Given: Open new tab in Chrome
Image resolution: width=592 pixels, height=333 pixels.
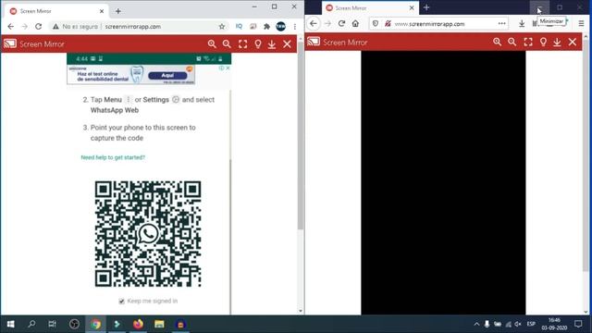Looking at the screenshot, I should (118, 11).
